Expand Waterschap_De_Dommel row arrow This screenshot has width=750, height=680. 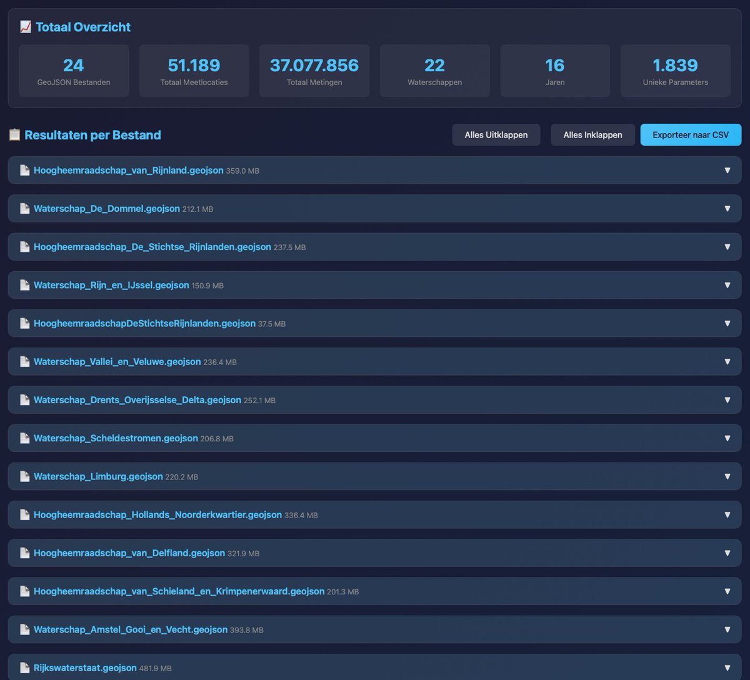727,209
